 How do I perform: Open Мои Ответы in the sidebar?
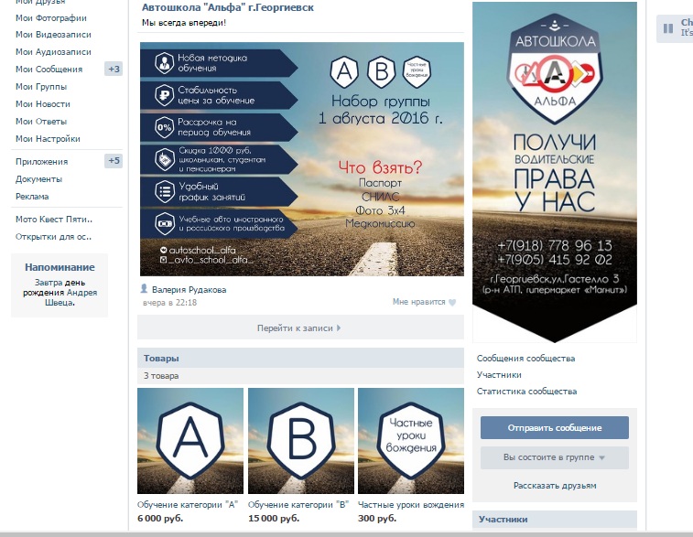click(41, 122)
